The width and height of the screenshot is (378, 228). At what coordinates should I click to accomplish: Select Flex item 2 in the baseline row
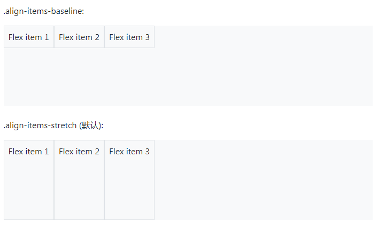[x=79, y=37]
